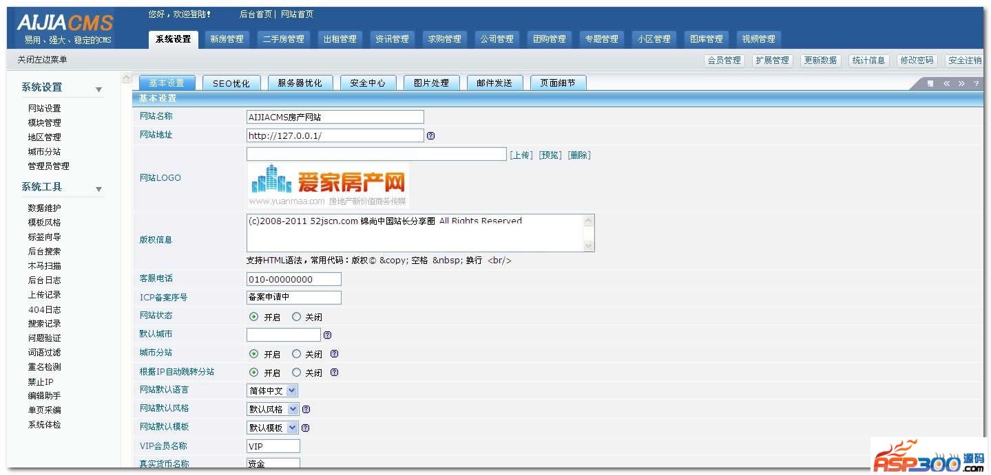Image resolution: width=991 pixels, height=475 pixels.
Task: Click the 会员管理 button
Action: pos(724,60)
